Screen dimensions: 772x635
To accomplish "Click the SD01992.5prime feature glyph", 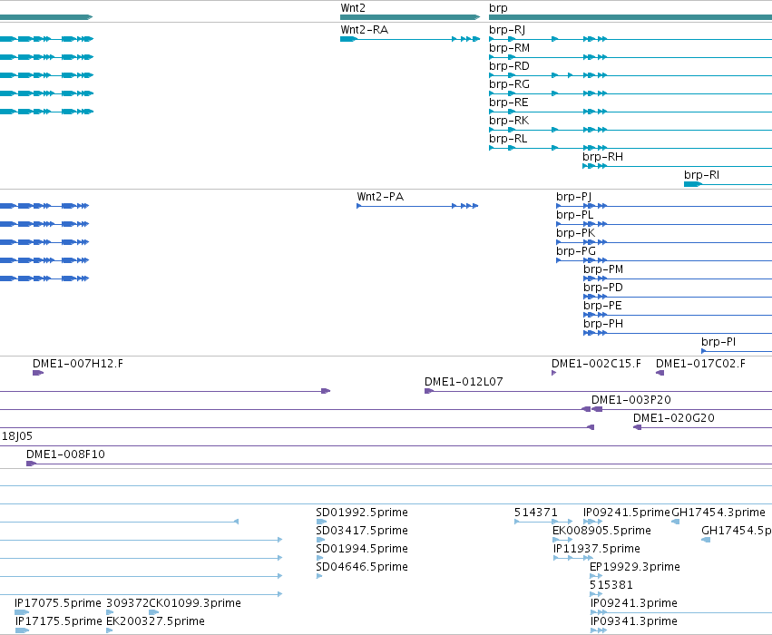I will click(x=321, y=522).
